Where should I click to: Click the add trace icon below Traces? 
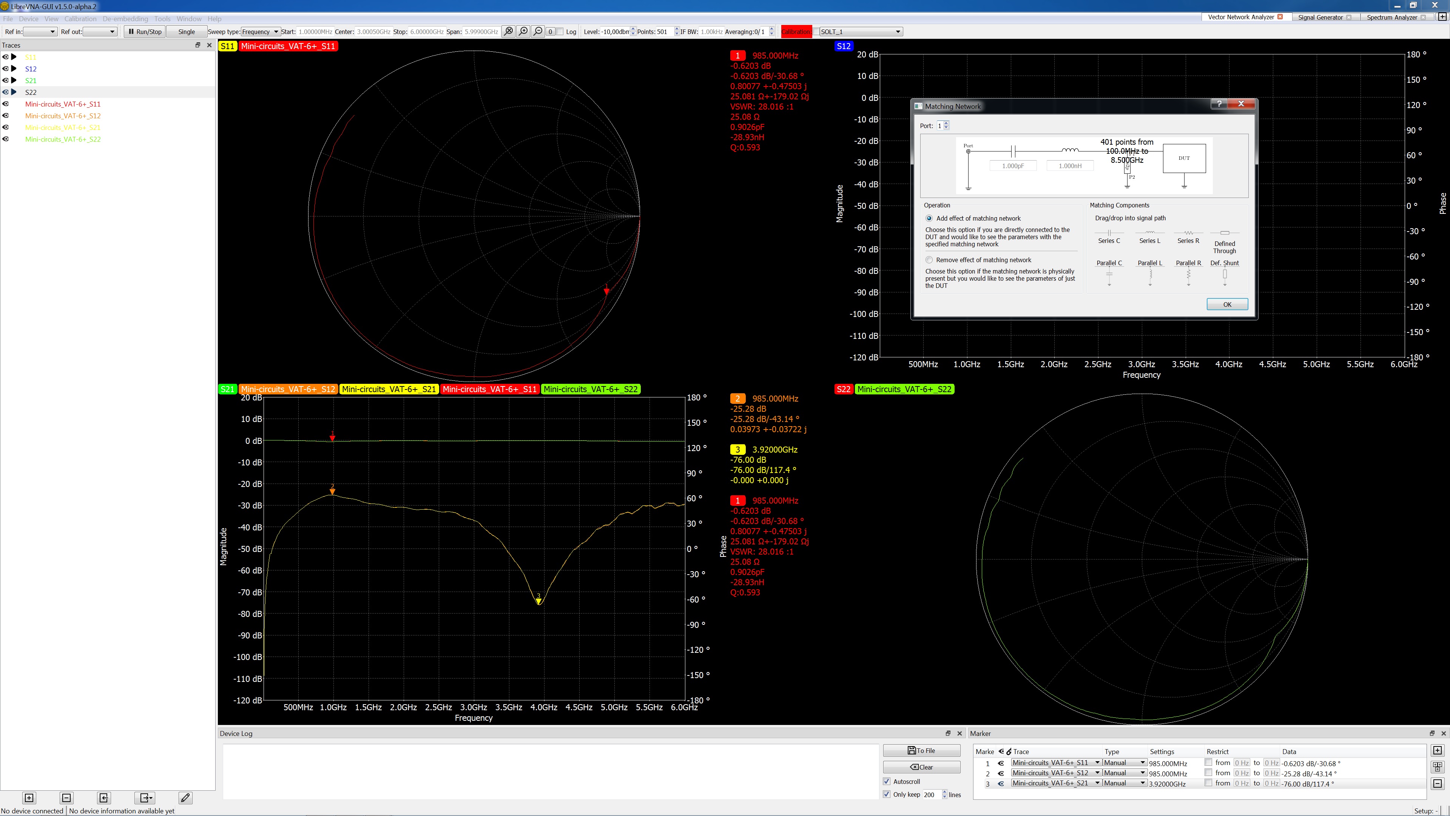29,797
